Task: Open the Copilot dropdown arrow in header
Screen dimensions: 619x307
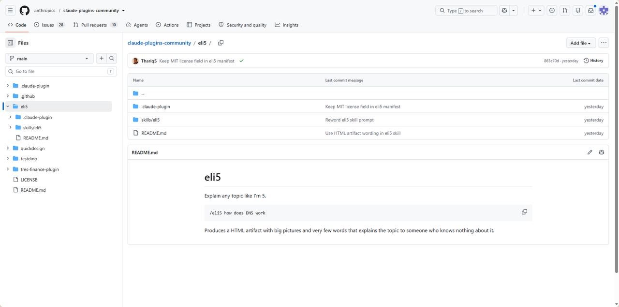Action: pos(514,10)
